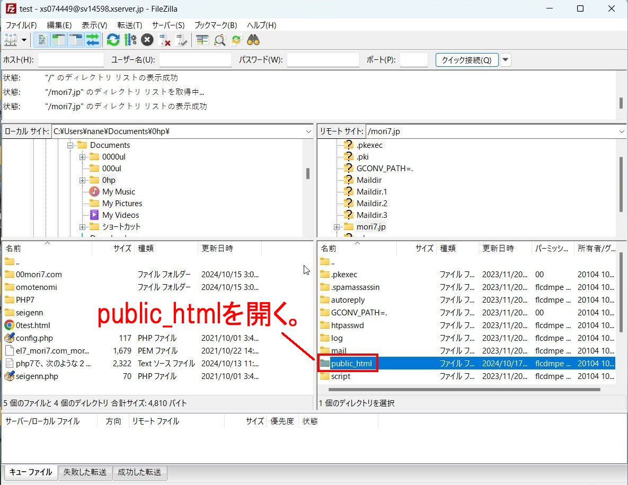628x485 pixels.
Task: Open the ブックマーク(B) menu
Action: [216, 25]
